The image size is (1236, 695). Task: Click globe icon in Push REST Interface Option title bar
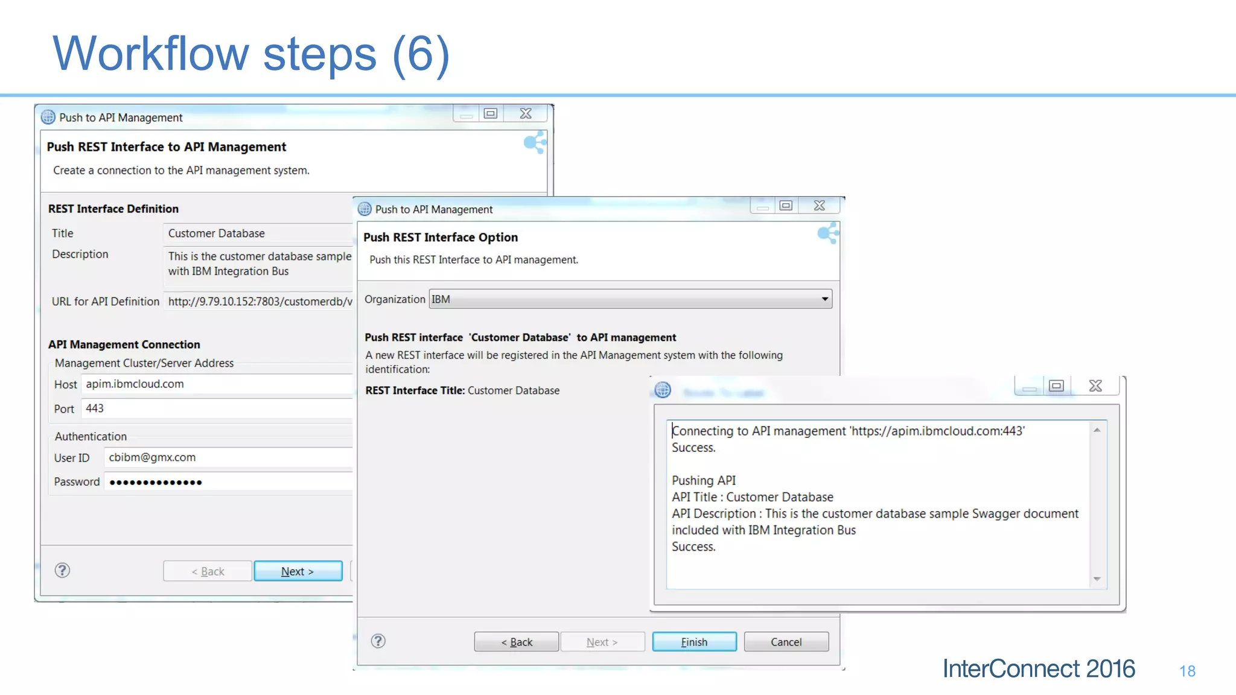pos(365,209)
